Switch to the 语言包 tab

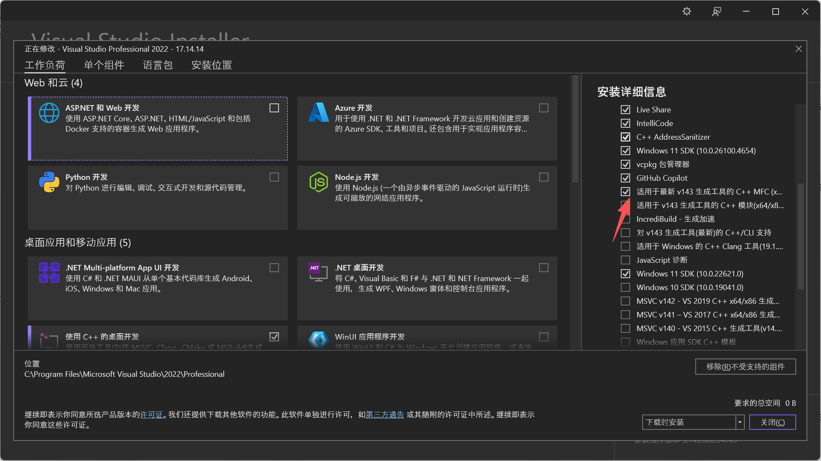coord(158,65)
